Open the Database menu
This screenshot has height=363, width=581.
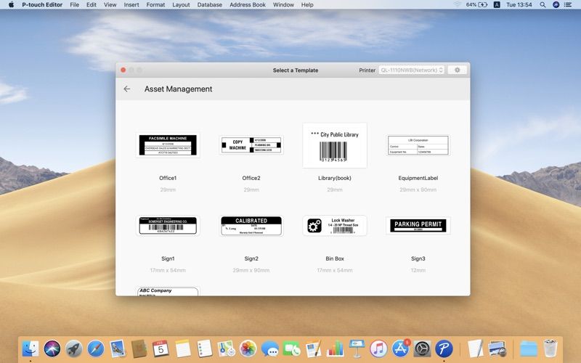[210, 5]
